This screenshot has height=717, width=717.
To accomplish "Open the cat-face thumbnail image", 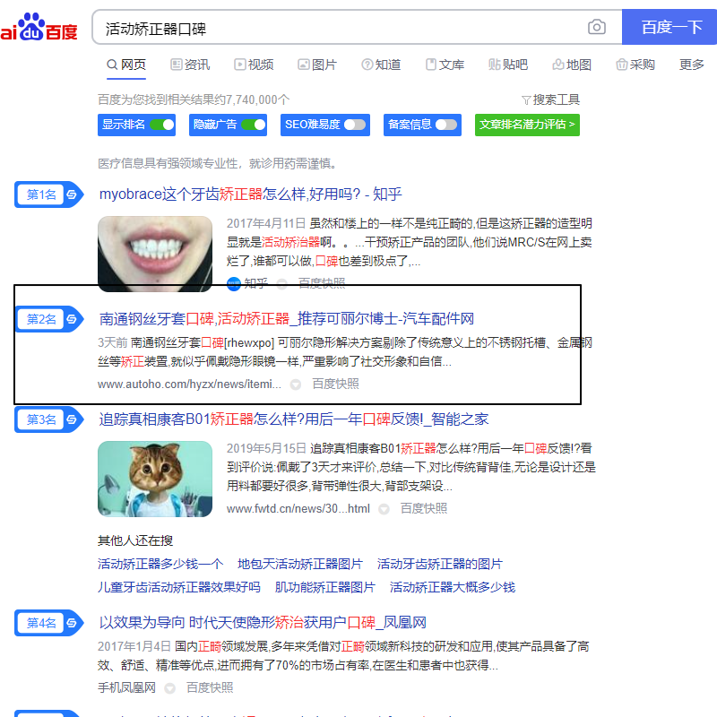I will [155, 479].
